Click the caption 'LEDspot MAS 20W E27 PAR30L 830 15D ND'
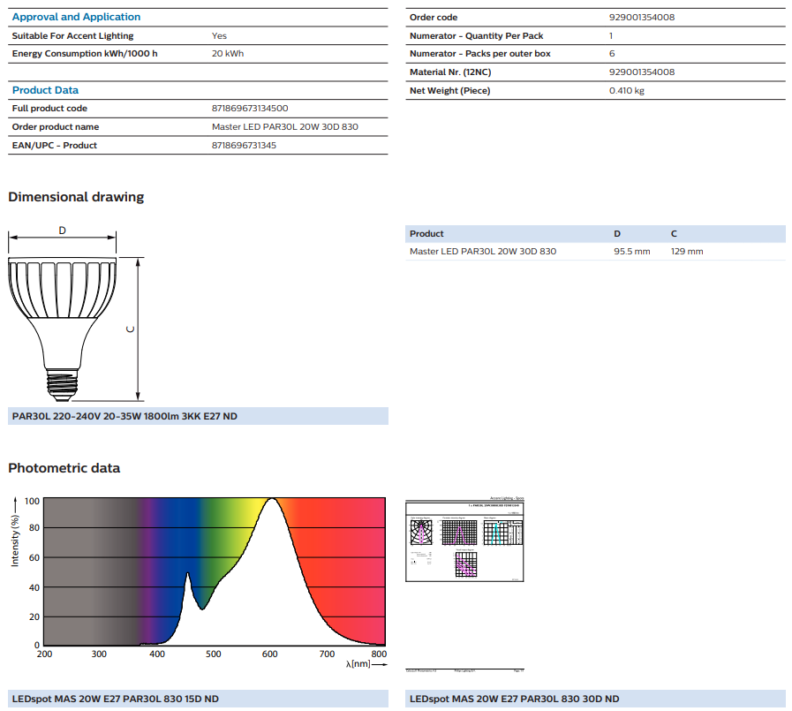The image size is (792, 711). point(116,700)
